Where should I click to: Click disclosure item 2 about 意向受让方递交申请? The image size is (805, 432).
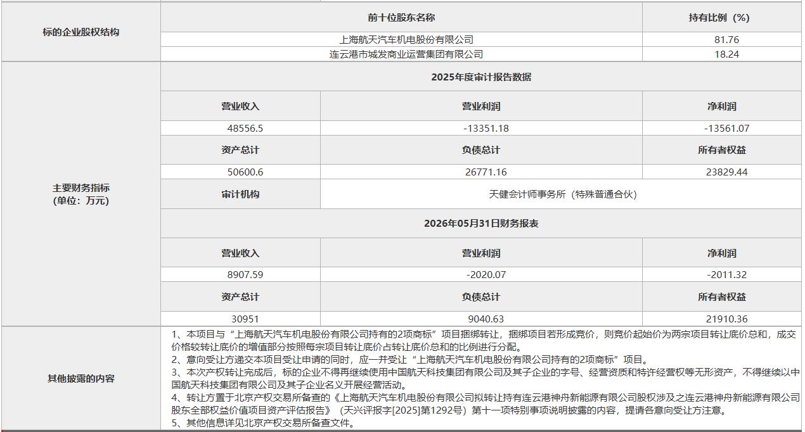[x=409, y=359]
